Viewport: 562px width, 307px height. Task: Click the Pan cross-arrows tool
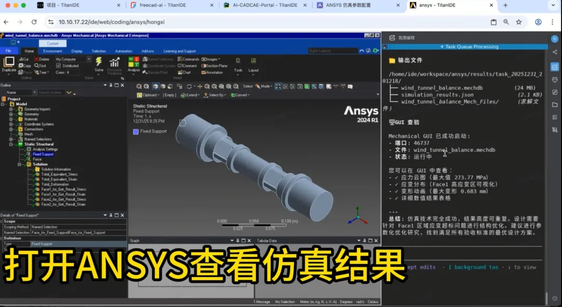pos(200,86)
